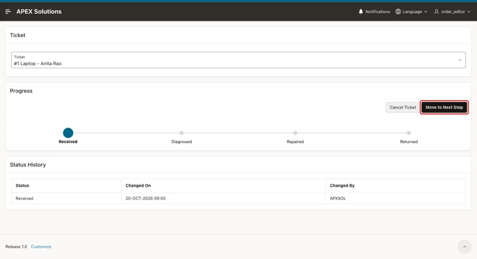Open the Customize link
Image resolution: width=477 pixels, height=259 pixels.
(x=41, y=246)
